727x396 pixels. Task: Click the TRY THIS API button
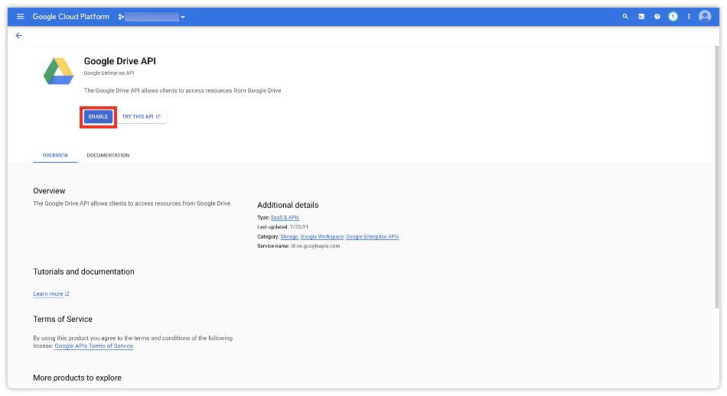(142, 117)
